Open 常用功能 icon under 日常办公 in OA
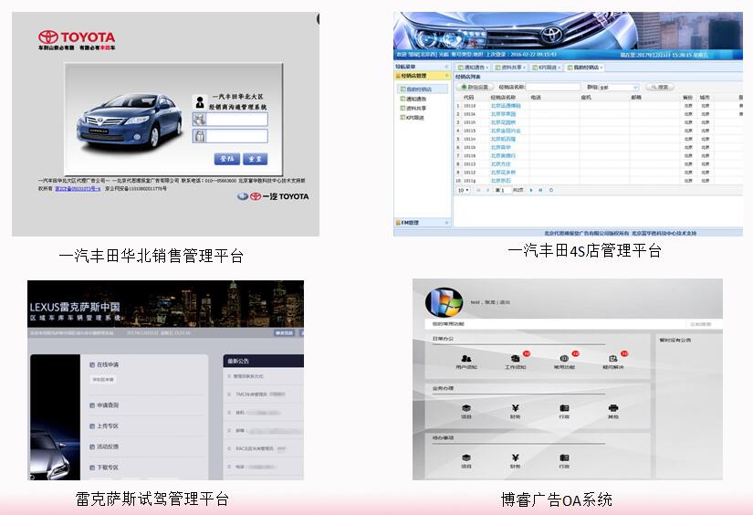 pos(564,358)
